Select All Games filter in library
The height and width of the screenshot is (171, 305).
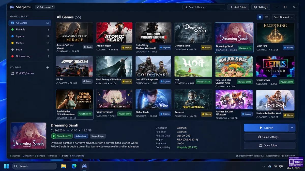pos(30,23)
